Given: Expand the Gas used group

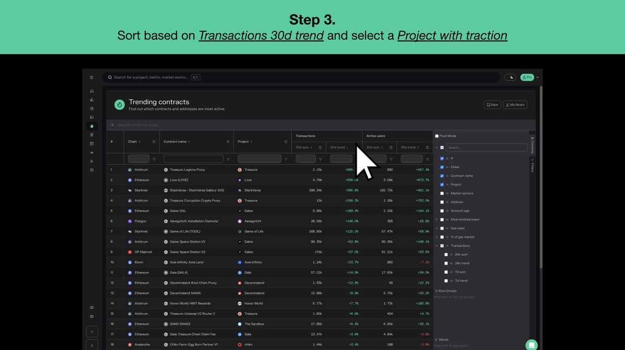Looking at the screenshot, I should tap(437, 228).
